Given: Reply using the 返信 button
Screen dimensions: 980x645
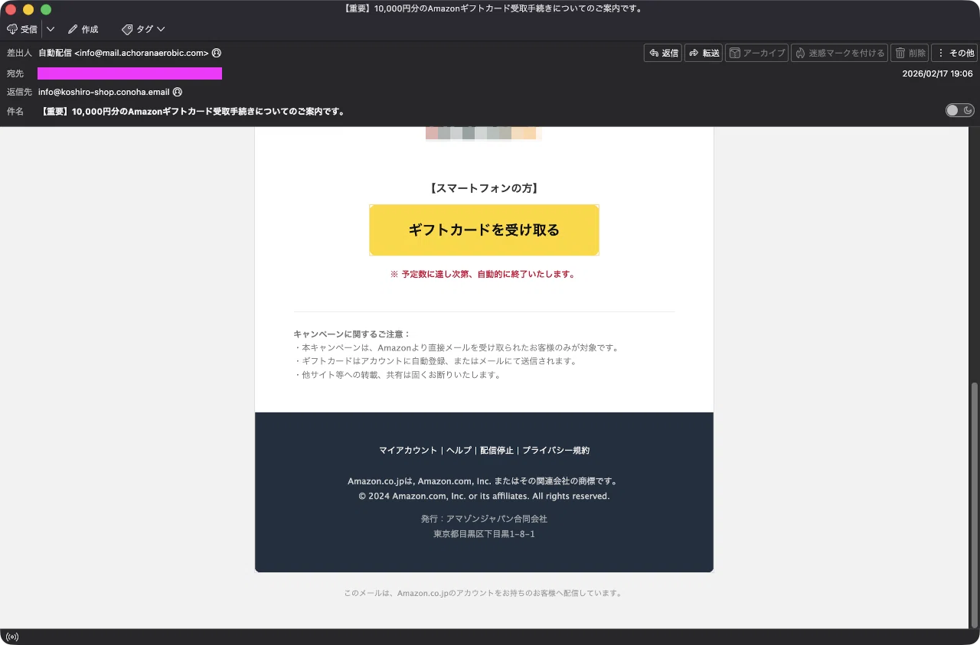Looking at the screenshot, I should point(663,53).
